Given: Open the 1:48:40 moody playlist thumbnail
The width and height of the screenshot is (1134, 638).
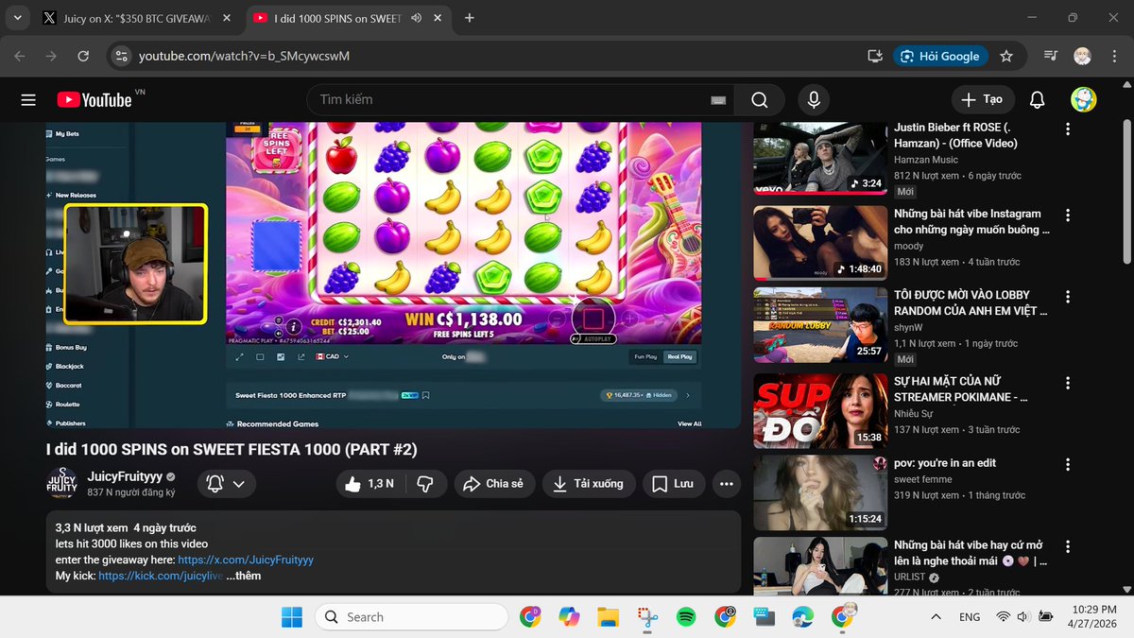Looking at the screenshot, I should click(820, 244).
